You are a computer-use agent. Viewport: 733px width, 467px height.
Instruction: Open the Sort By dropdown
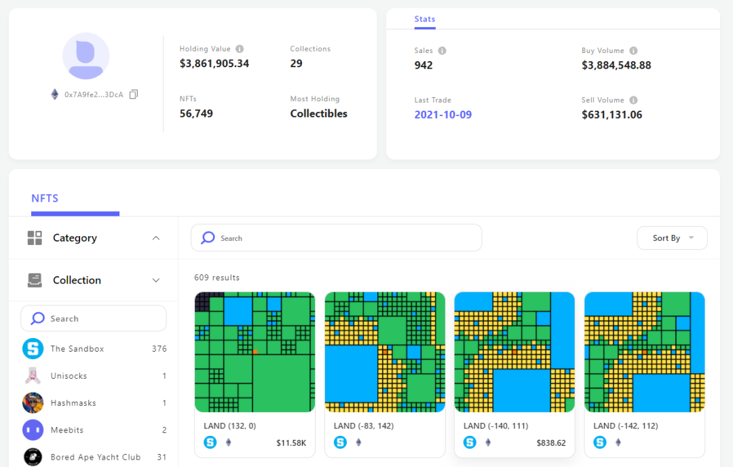(x=672, y=238)
